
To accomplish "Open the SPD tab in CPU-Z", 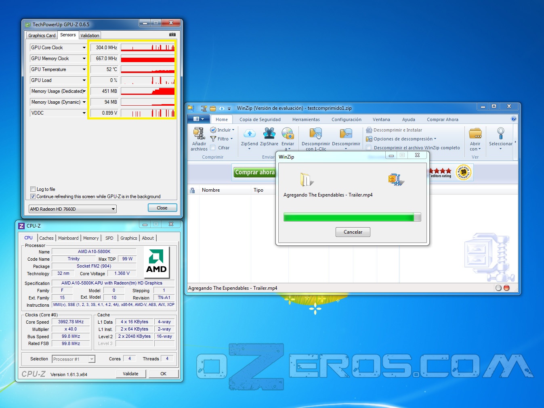I will click(109, 238).
